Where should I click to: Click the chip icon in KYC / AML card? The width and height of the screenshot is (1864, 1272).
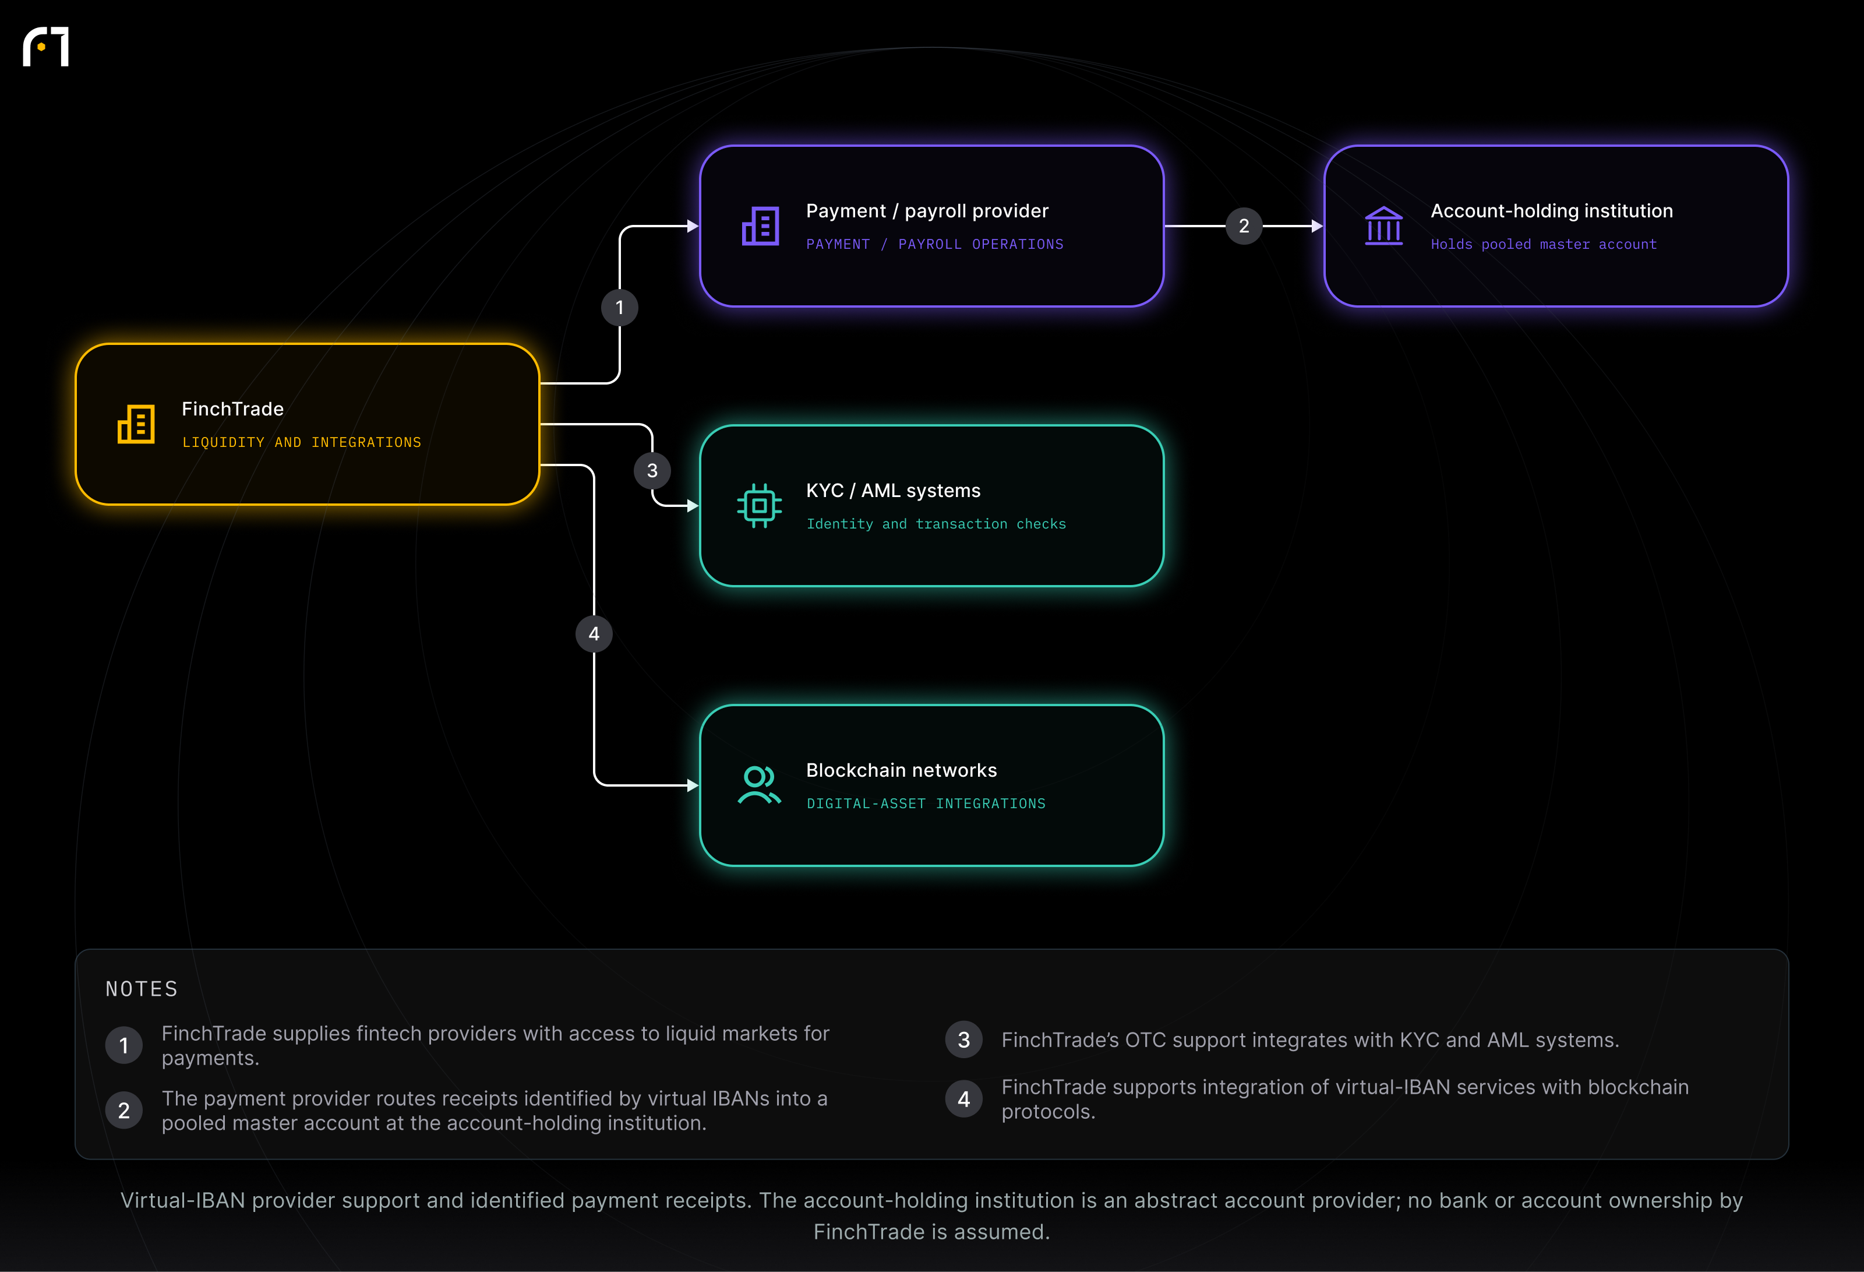[x=759, y=506]
